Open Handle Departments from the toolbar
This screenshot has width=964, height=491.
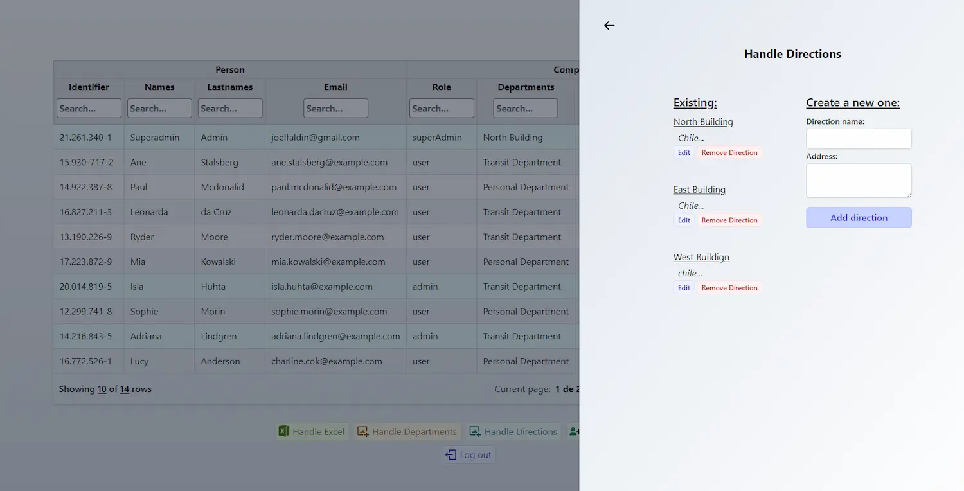tap(407, 431)
